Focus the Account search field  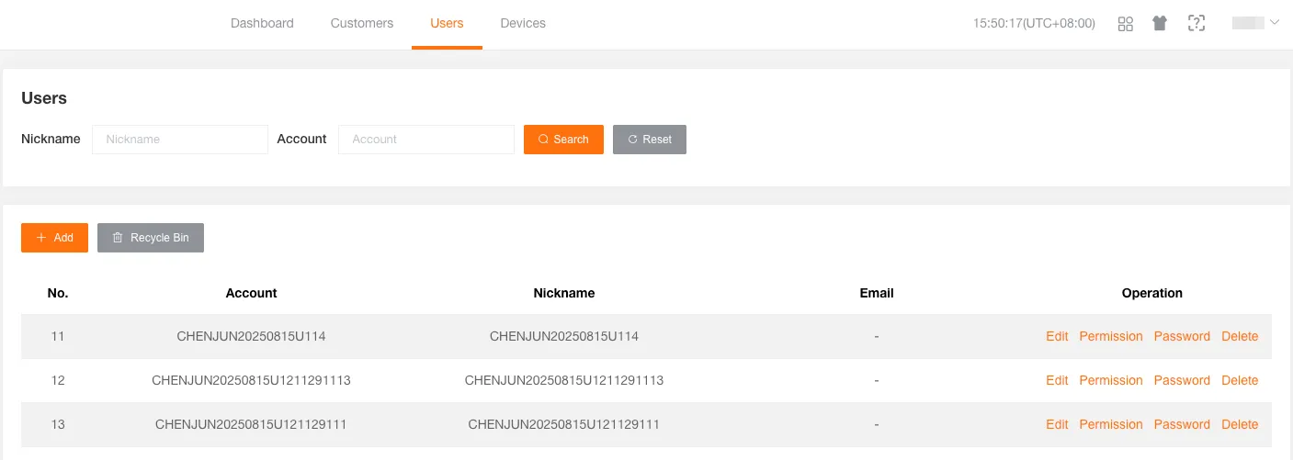(426, 140)
